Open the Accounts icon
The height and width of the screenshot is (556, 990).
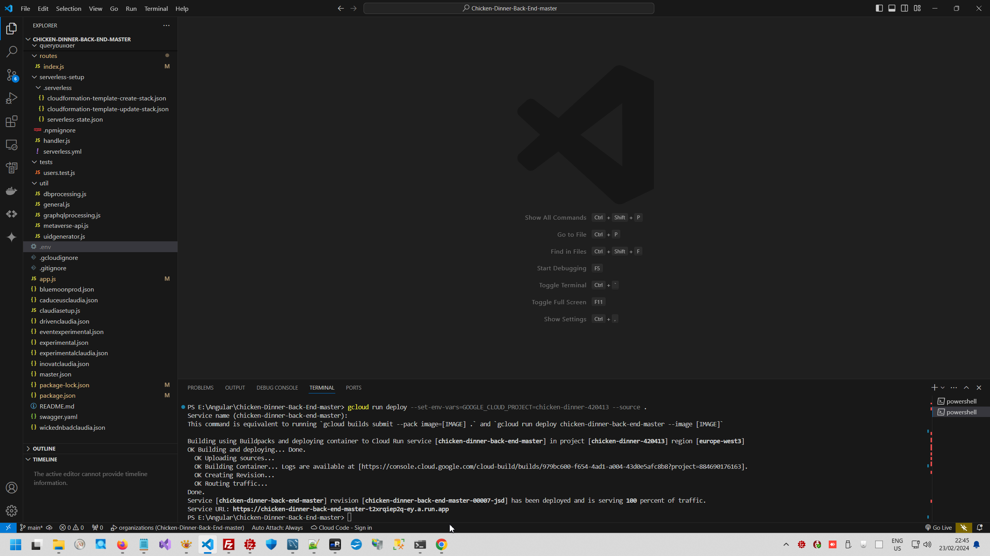(x=12, y=488)
